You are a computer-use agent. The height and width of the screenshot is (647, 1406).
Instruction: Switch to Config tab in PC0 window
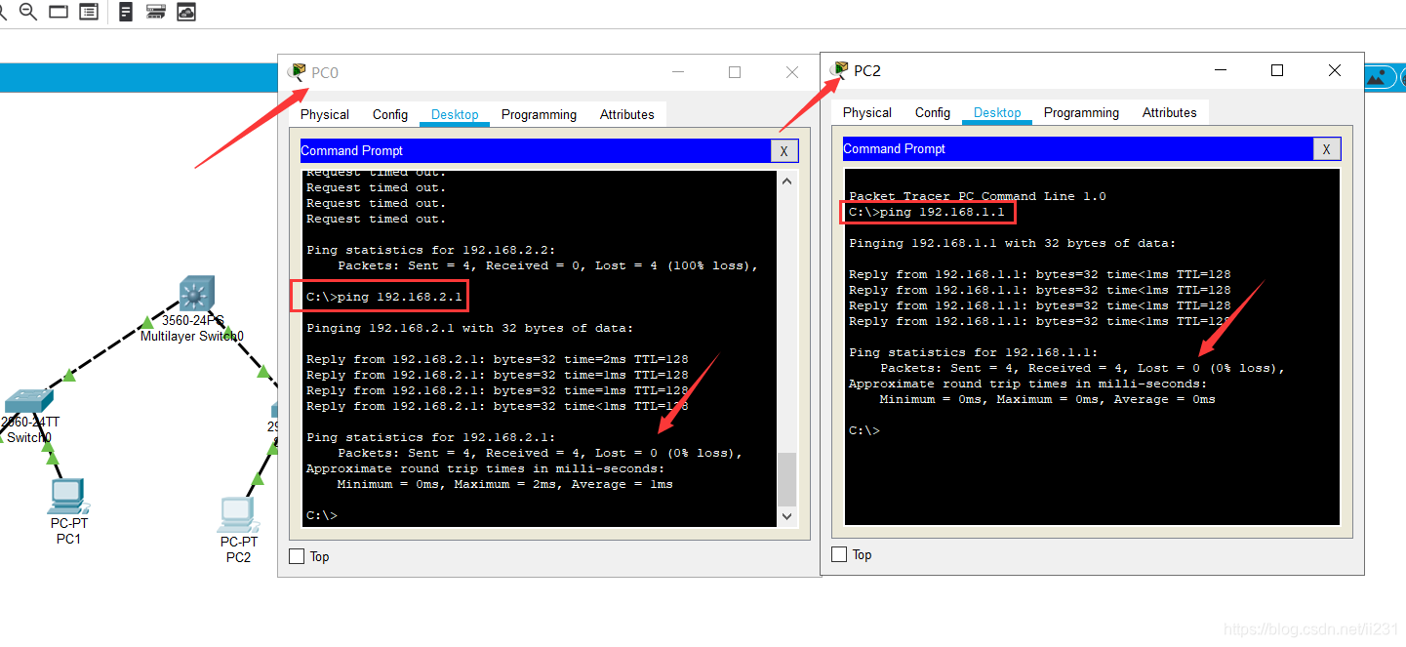(x=390, y=114)
